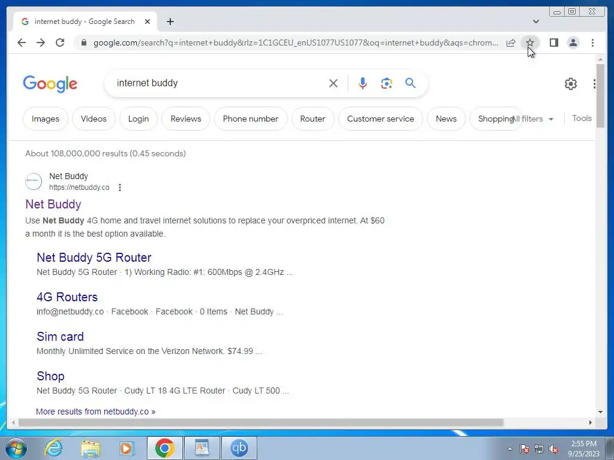This screenshot has height=460, width=614.
Task: Click the horizontal scrollbar thumb
Action: click(x=261, y=422)
